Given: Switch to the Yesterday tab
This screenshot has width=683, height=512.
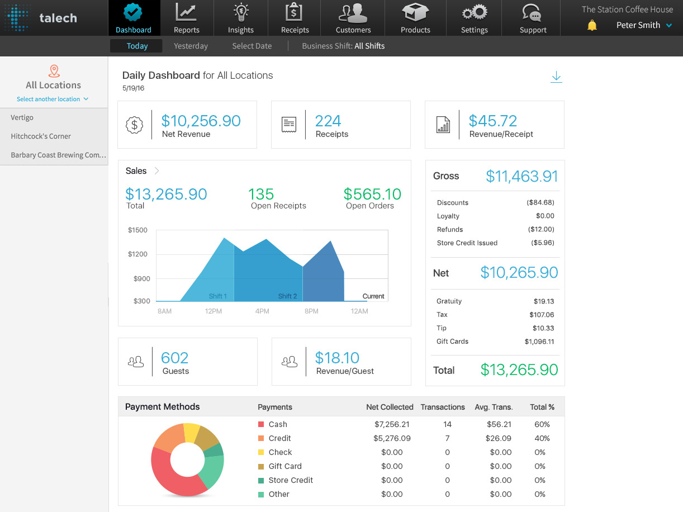Looking at the screenshot, I should point(191,46).
